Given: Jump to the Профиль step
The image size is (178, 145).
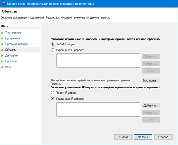Looking at the screenshot, I should (x=11, y=61).
